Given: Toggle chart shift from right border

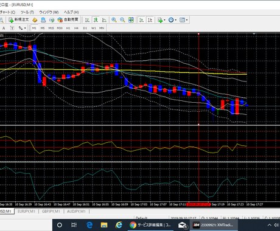Looking at the screenshot, I should (x=150, y=20).
